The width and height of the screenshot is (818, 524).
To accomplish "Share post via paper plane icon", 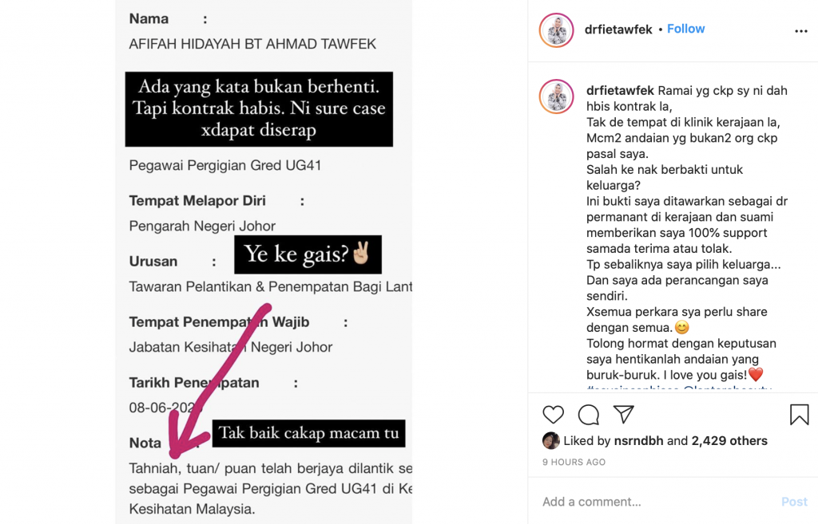I will coord(623,414).
